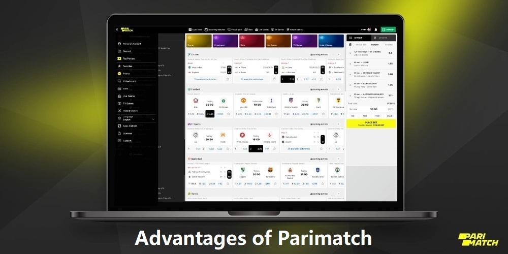Open available outcomes for West Indies England

click(206, 79)
